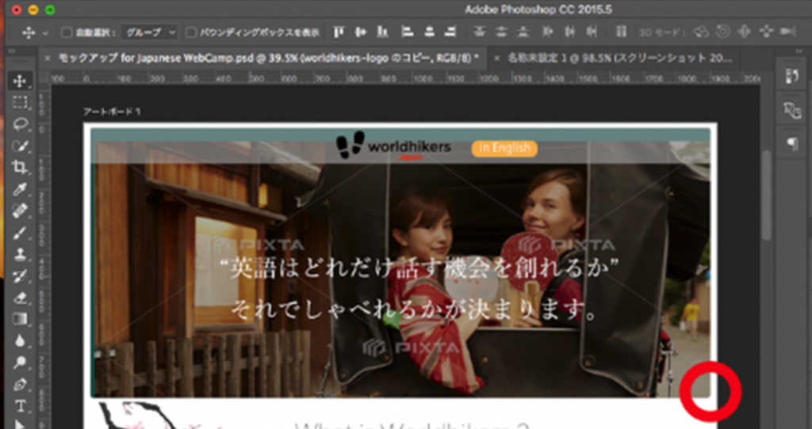812x429 pixels.
Task: Select the Type tool
Action: [20, 406]
